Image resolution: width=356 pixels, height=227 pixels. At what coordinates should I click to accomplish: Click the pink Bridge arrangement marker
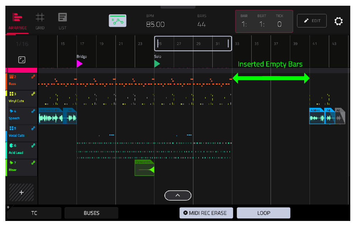pos(79,64)
